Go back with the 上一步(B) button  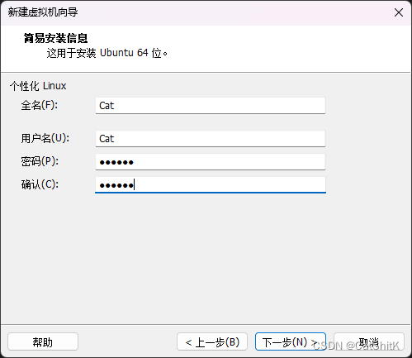pyautogui.click(x=212, y=341)
